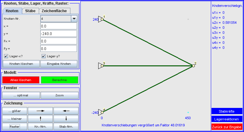Click the Fx input field
The width and height of the screenshot is (244, 132).
[x=58, y=41]
